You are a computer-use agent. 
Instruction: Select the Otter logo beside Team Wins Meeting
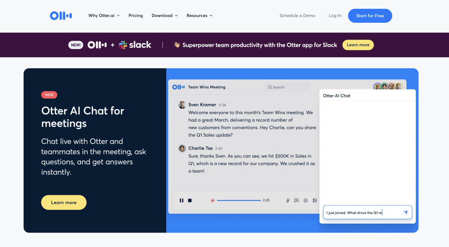(178, 87)
